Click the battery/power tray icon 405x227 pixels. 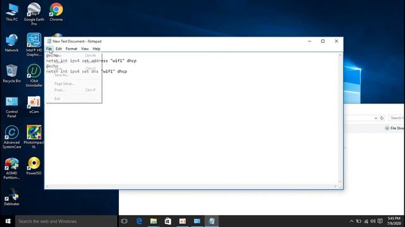[x=359, y=221]
